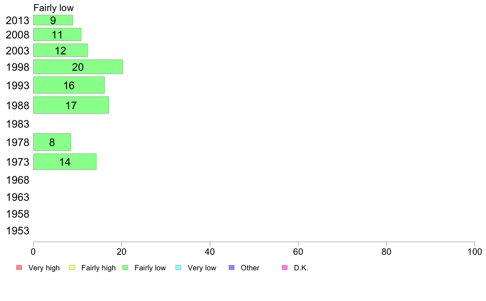Image resolution: width=486 pixels, height=301 pixels.
Task: Select the 2003 bar showing 12
Action: pos(61,50)
